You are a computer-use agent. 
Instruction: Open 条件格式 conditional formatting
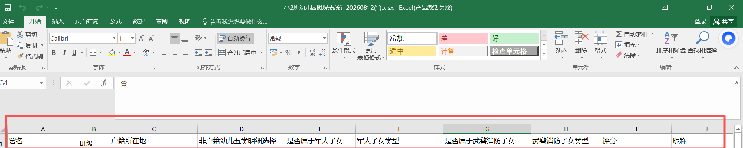click(x=344, y=46)
